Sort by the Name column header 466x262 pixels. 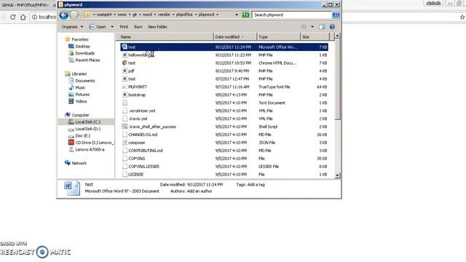tap(165, 37)
